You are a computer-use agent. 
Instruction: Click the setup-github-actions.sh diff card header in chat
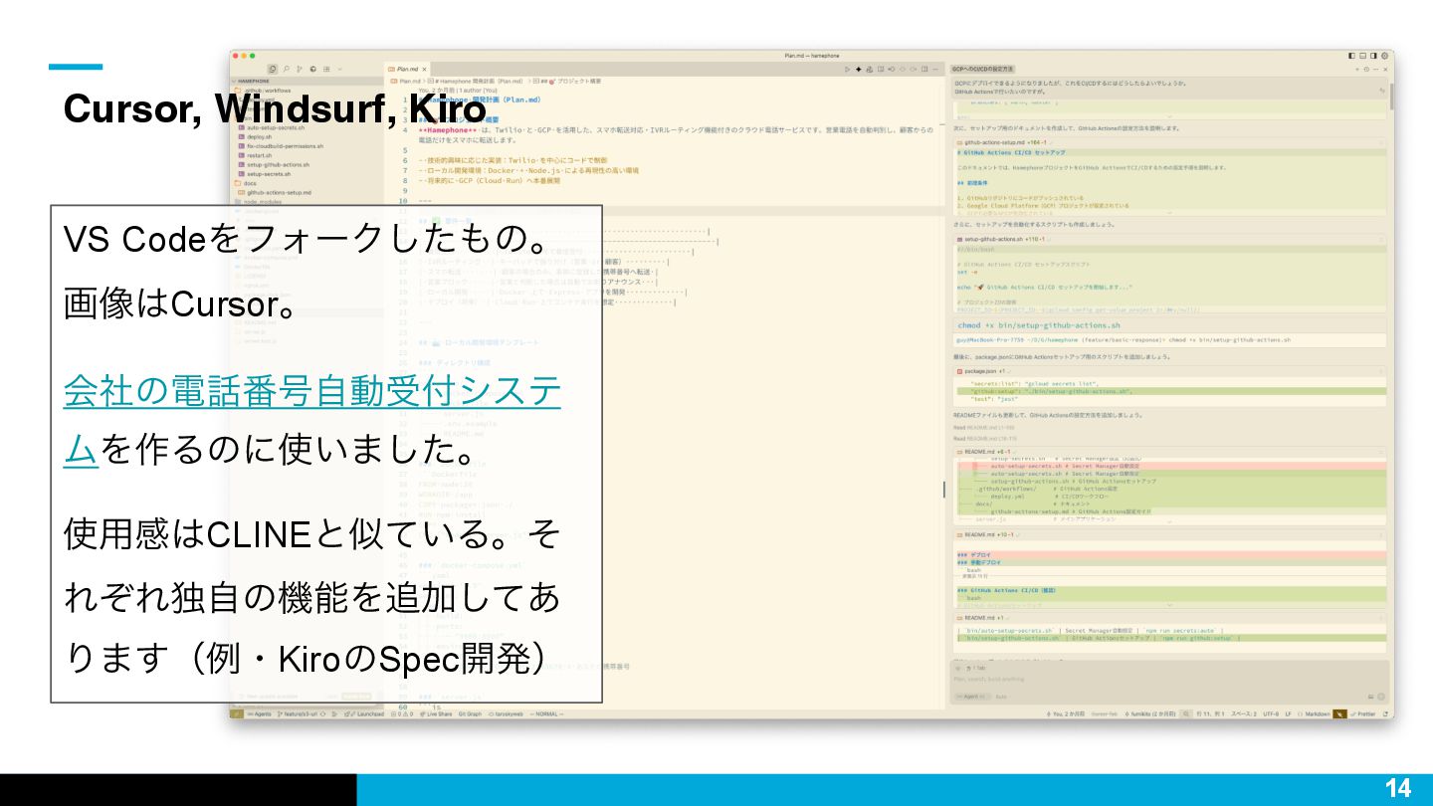click(1169, 239)
